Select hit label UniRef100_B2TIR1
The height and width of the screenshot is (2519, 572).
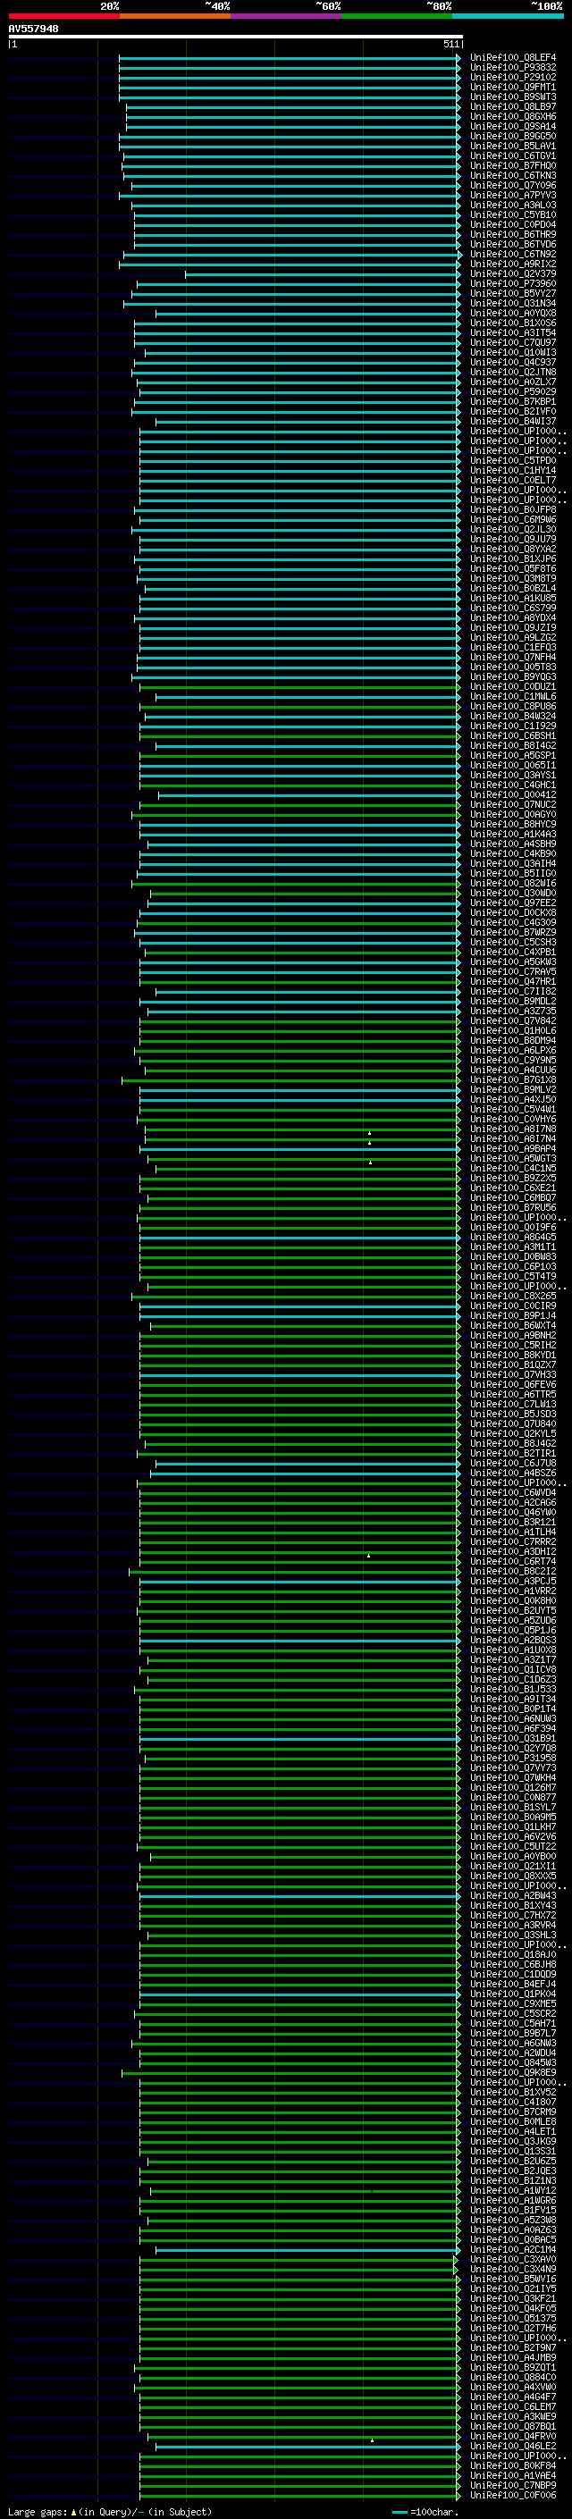click(x=512, y=1453)
